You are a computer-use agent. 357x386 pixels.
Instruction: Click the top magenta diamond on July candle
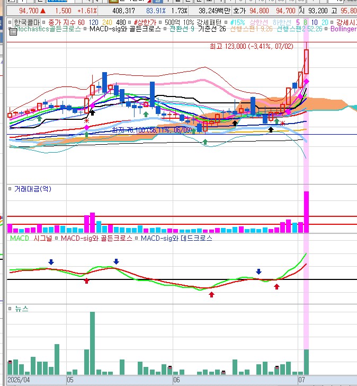tap(306, 82)
